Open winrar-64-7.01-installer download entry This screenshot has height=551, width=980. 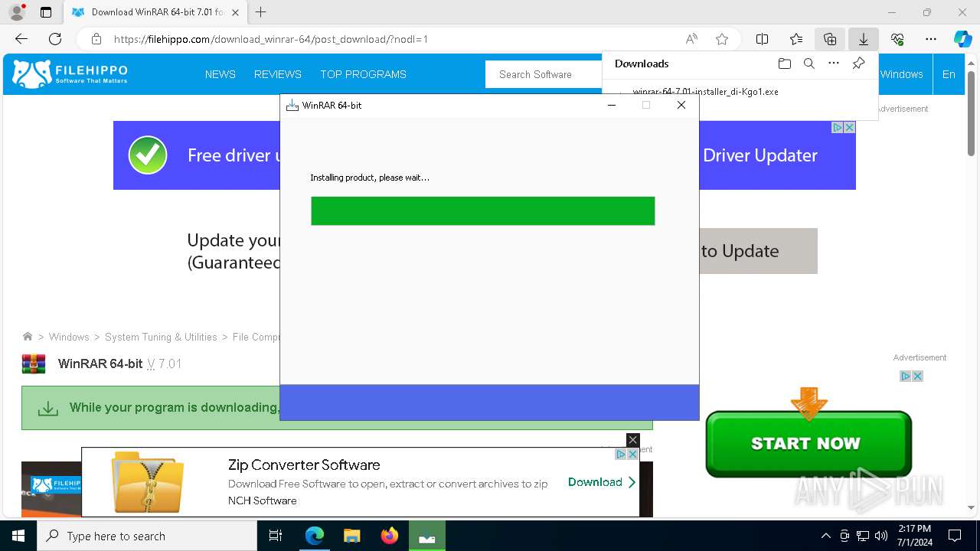(705, 92)
